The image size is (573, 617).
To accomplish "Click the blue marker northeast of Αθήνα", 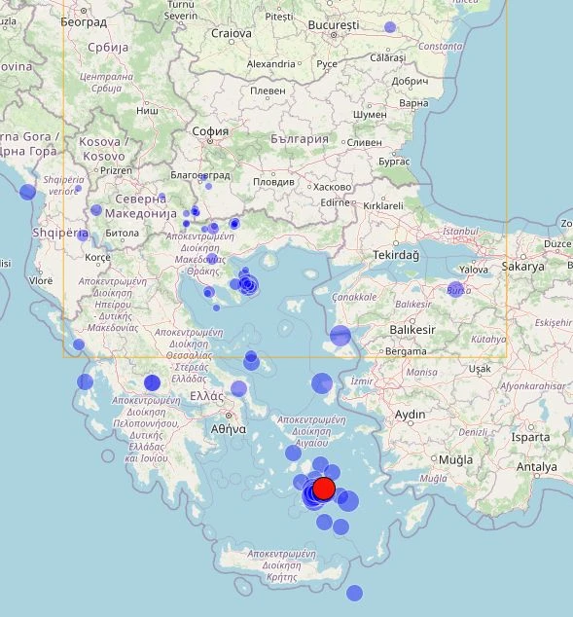I will 238,388.
